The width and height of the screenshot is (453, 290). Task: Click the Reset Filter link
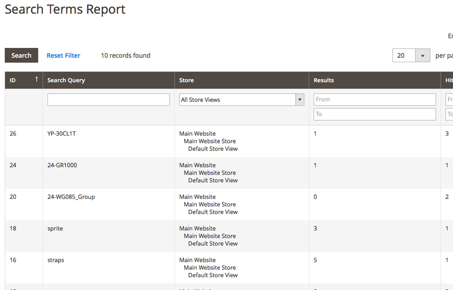coord(63,55)
